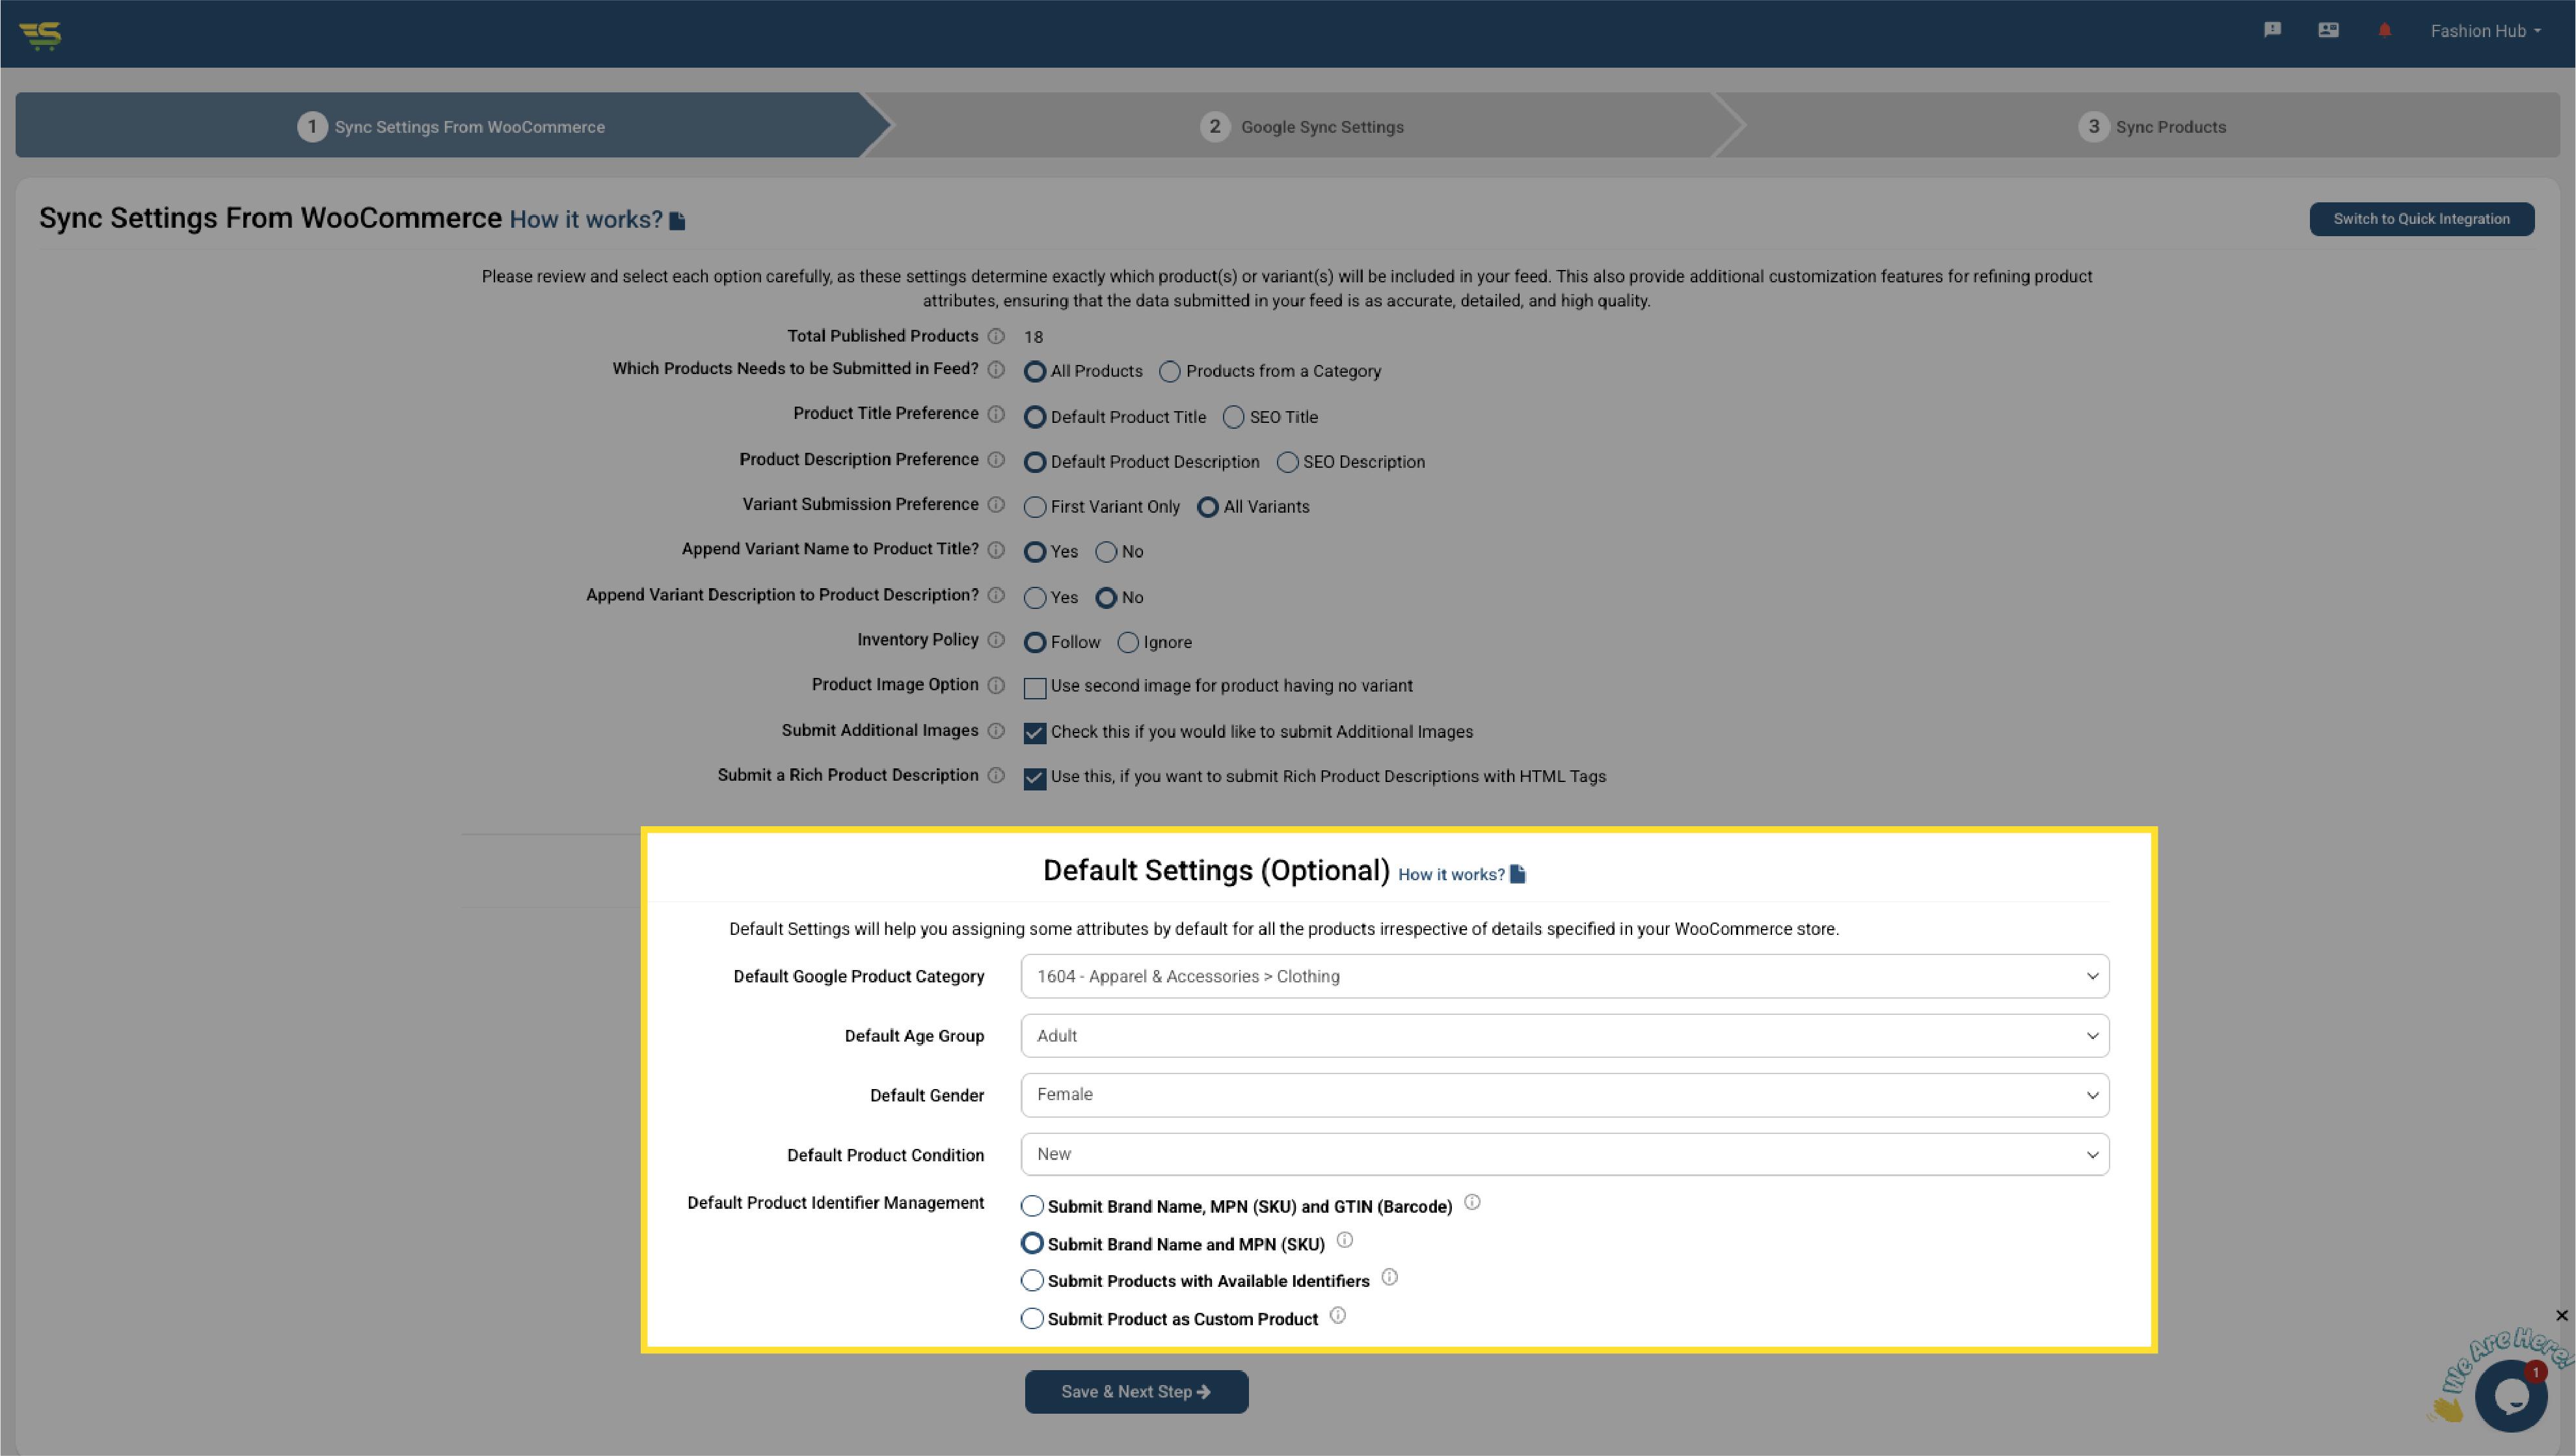
Task: Click Switch to Quick Integration button
Action: (2421, 219)
